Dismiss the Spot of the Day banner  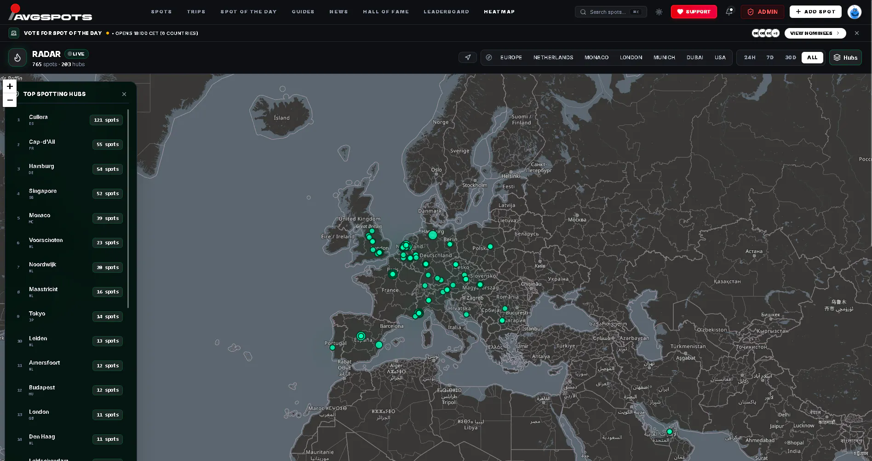pyautogui.click(x=857, y=33)
